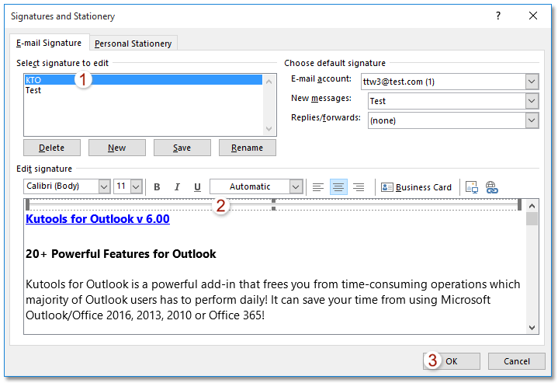The image size is (558, 383).
Task: Select the E-mail Signature tab
Action: tap(49, 43)
